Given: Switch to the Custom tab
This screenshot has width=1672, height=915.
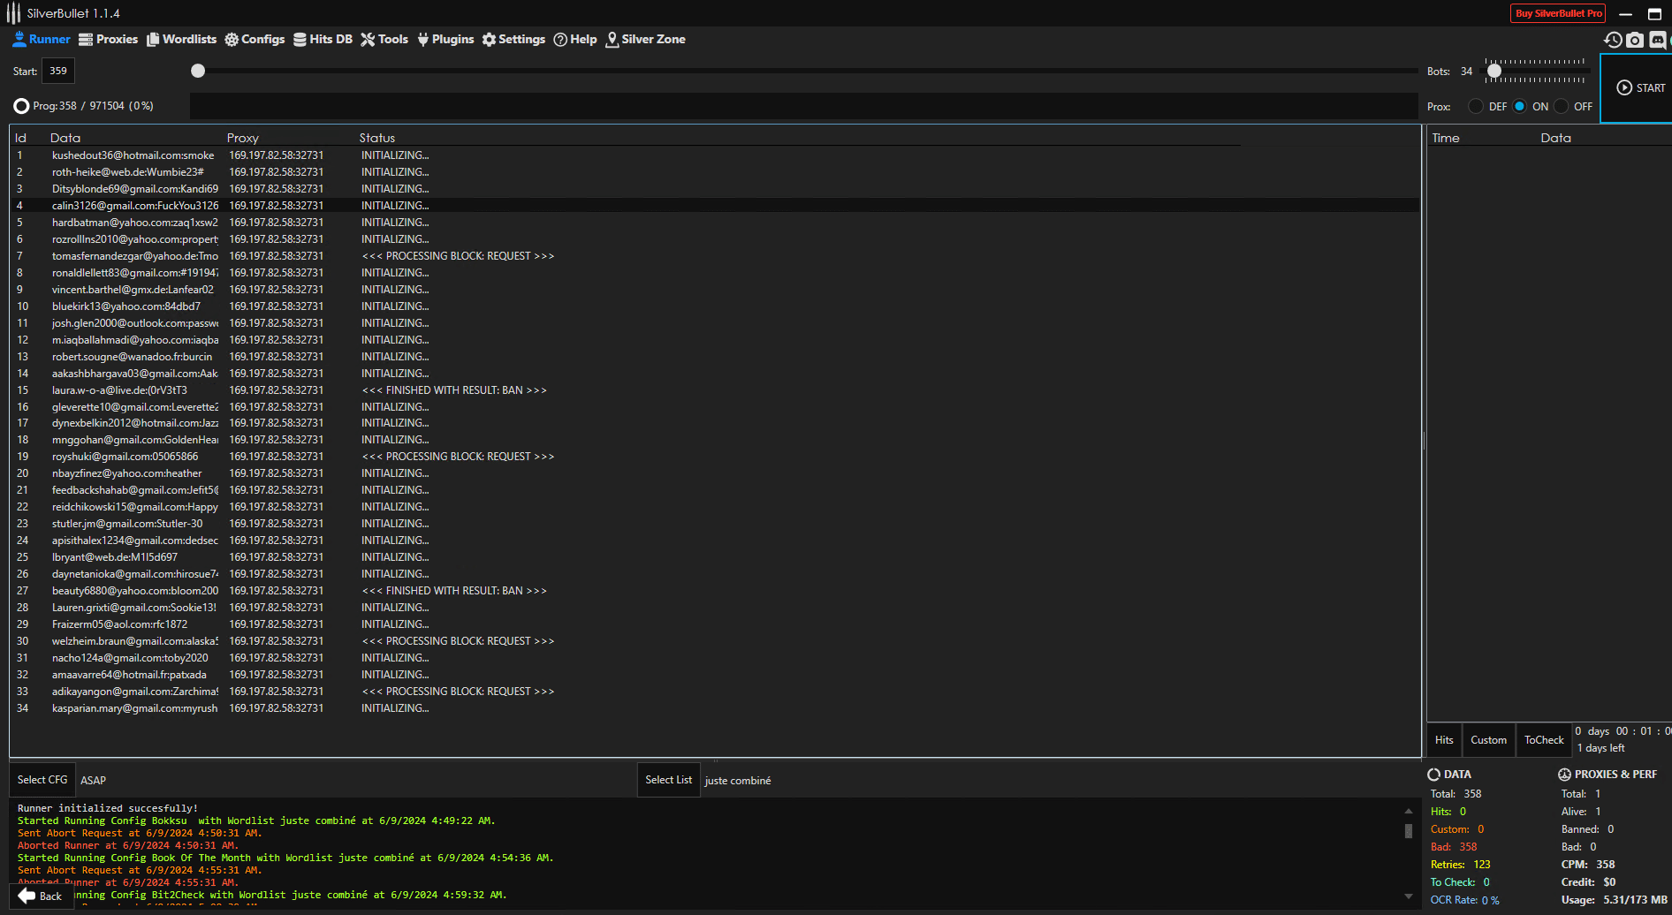Looking at the screenshot, I should pos(1488,740).
